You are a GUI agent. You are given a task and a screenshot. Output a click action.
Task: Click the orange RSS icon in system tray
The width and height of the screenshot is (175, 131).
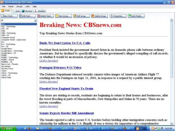[153, 129]
